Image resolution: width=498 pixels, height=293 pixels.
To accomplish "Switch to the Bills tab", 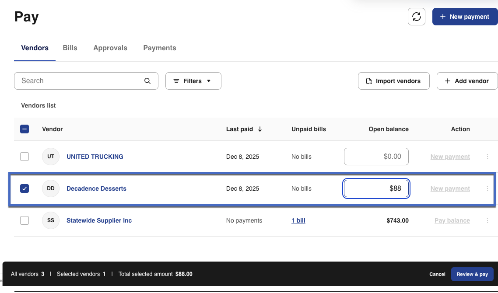I will point(70,48).
